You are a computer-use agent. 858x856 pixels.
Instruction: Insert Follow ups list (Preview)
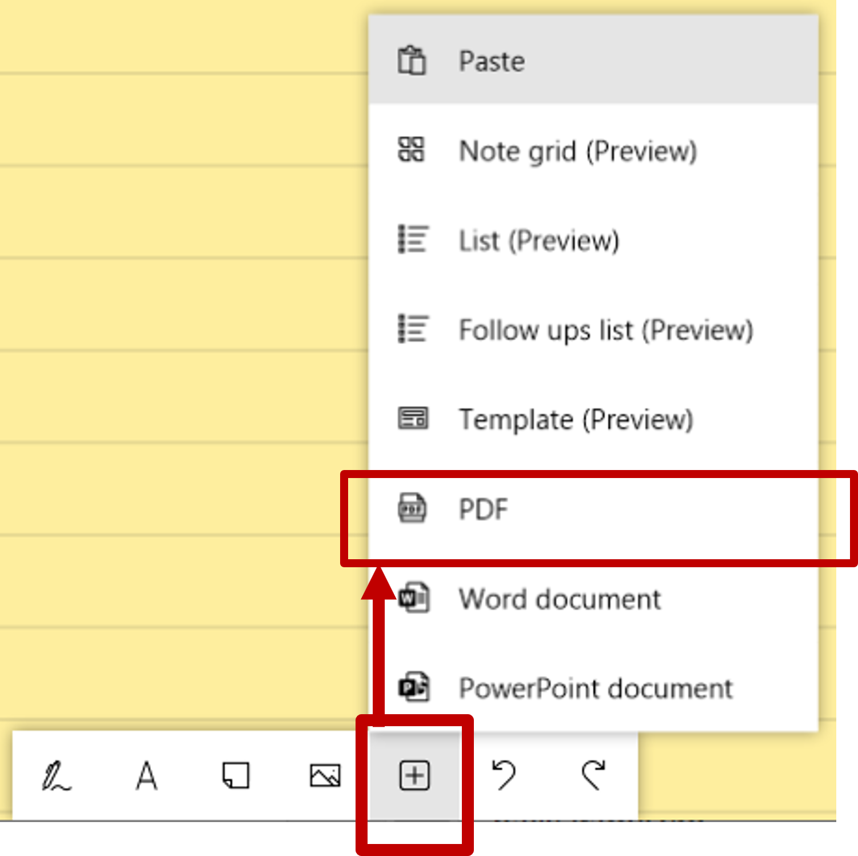[x=605, y=331]
